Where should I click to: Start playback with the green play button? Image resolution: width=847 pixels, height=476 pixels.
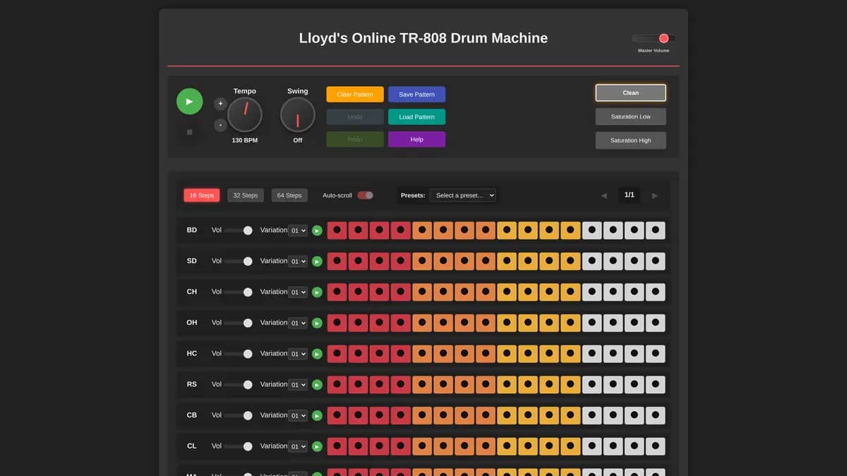pyautogui.click(x=189, y=102)
